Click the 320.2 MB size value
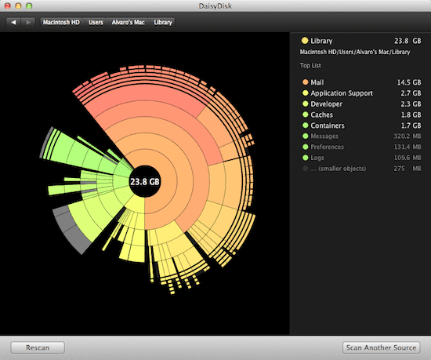431x360 pixels. point(407,136)
